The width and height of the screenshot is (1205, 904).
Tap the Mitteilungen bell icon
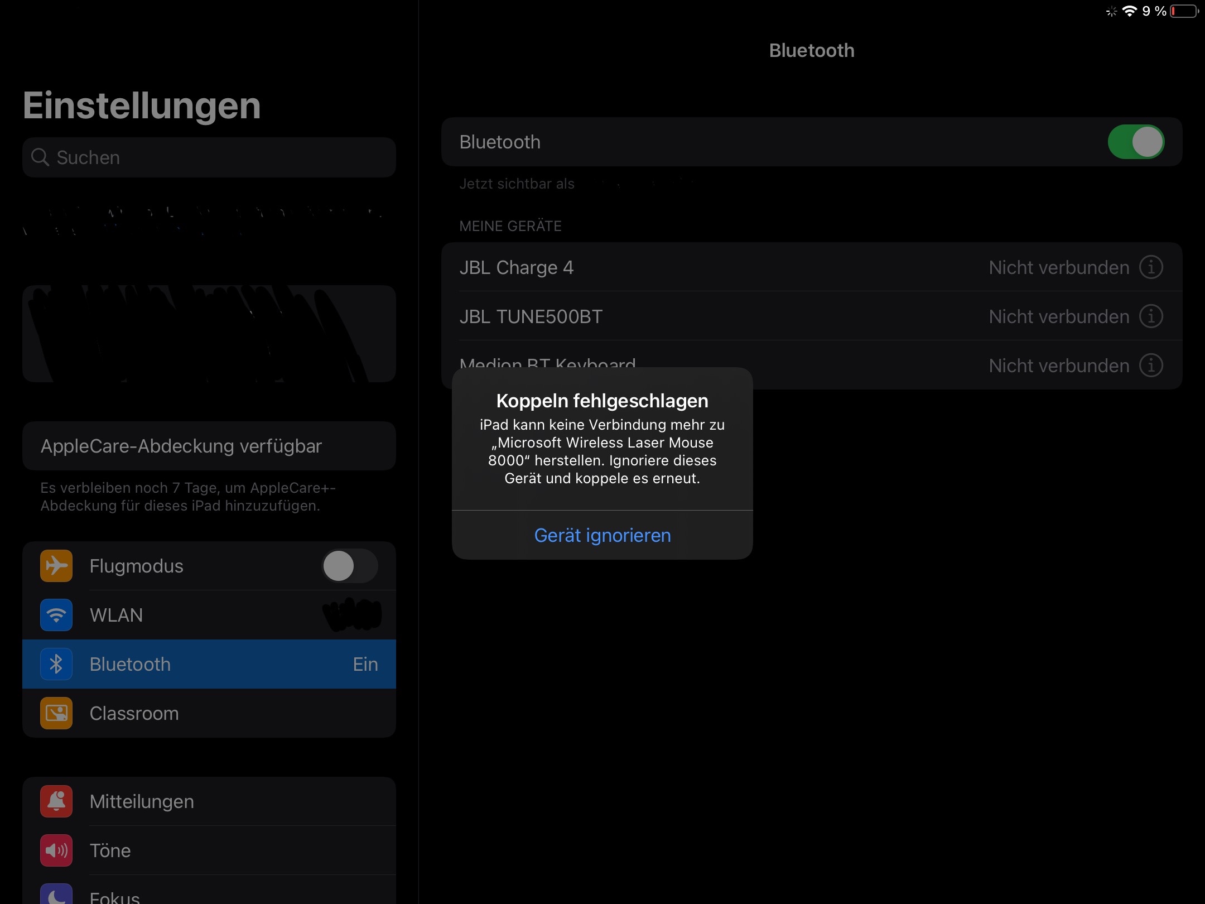(56, 801)
